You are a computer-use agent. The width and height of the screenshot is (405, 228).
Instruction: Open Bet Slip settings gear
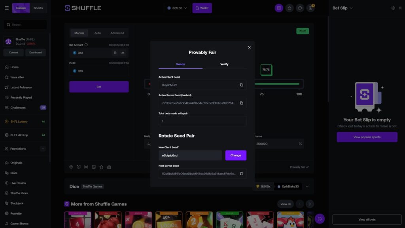point(393,8)
